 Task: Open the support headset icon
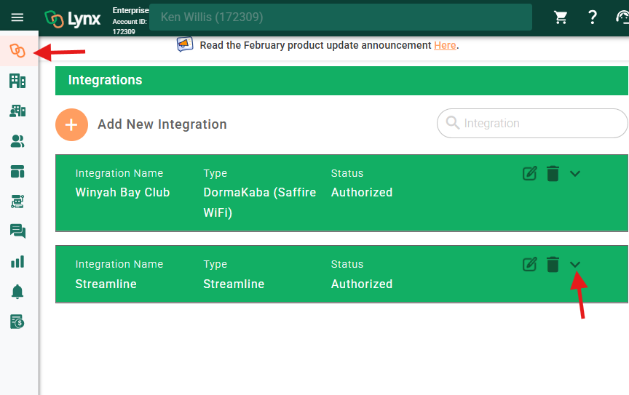(622, 17)
